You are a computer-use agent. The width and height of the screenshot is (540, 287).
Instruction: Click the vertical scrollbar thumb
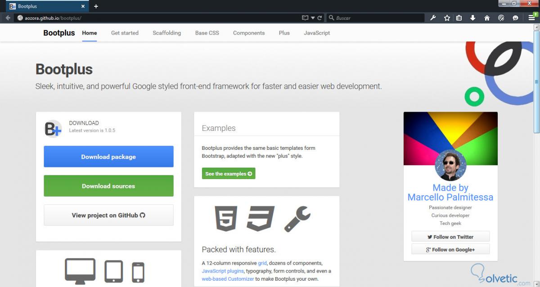536,81
